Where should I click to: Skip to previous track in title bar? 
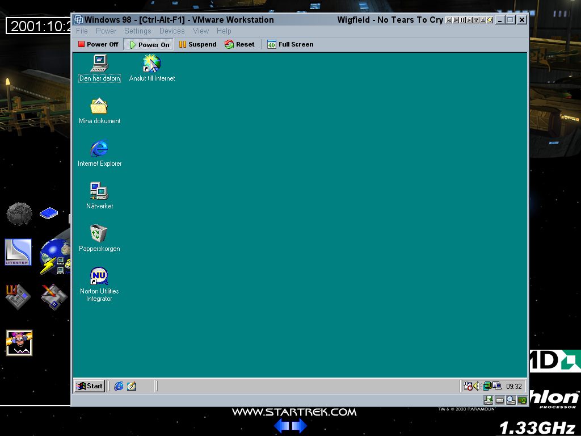point(449,20)
